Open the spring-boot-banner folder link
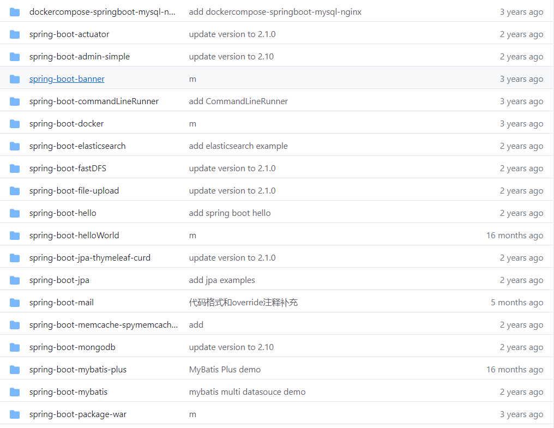Image resolution: width=554 pixels, height=428 pixels. tap(67, 79)
